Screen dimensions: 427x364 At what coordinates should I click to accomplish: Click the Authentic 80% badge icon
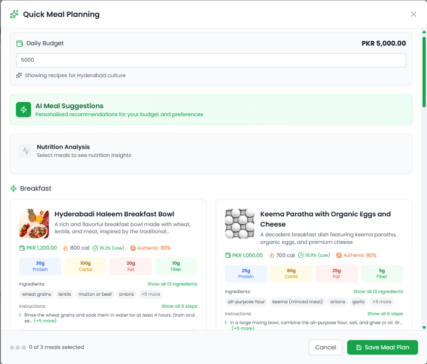click(339, 255)
